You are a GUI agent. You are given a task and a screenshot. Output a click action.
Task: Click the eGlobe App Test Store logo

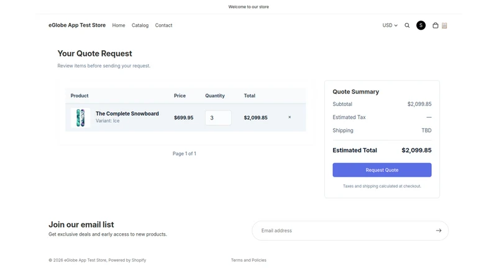[x=77, y=25]
